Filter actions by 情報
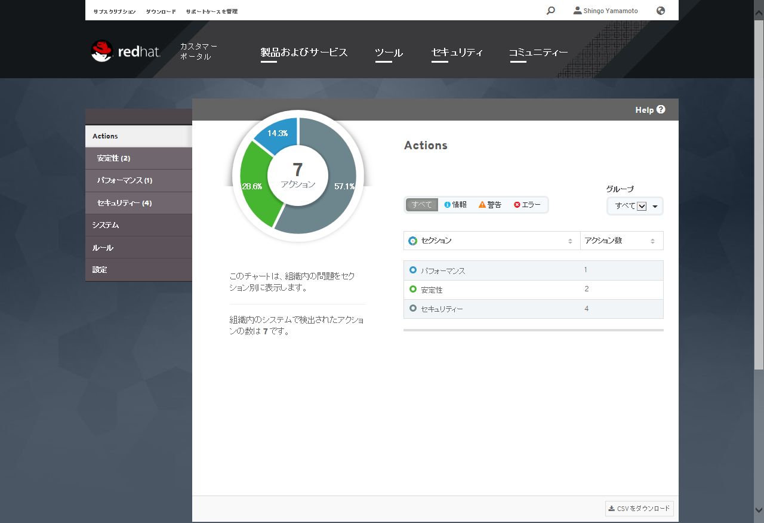764x523 pixels. click(x=455, y=205)
